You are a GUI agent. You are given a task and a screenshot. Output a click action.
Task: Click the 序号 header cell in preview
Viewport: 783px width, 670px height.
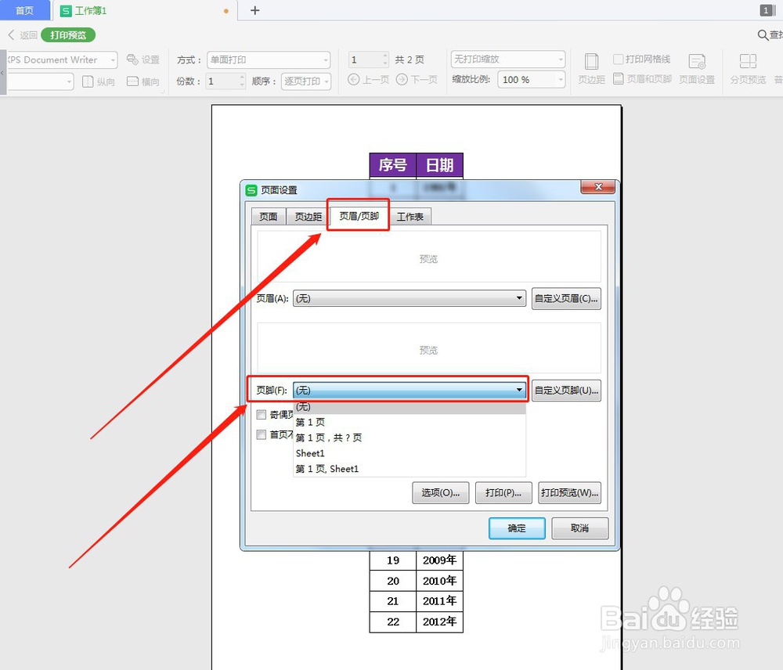coord(392,164)
